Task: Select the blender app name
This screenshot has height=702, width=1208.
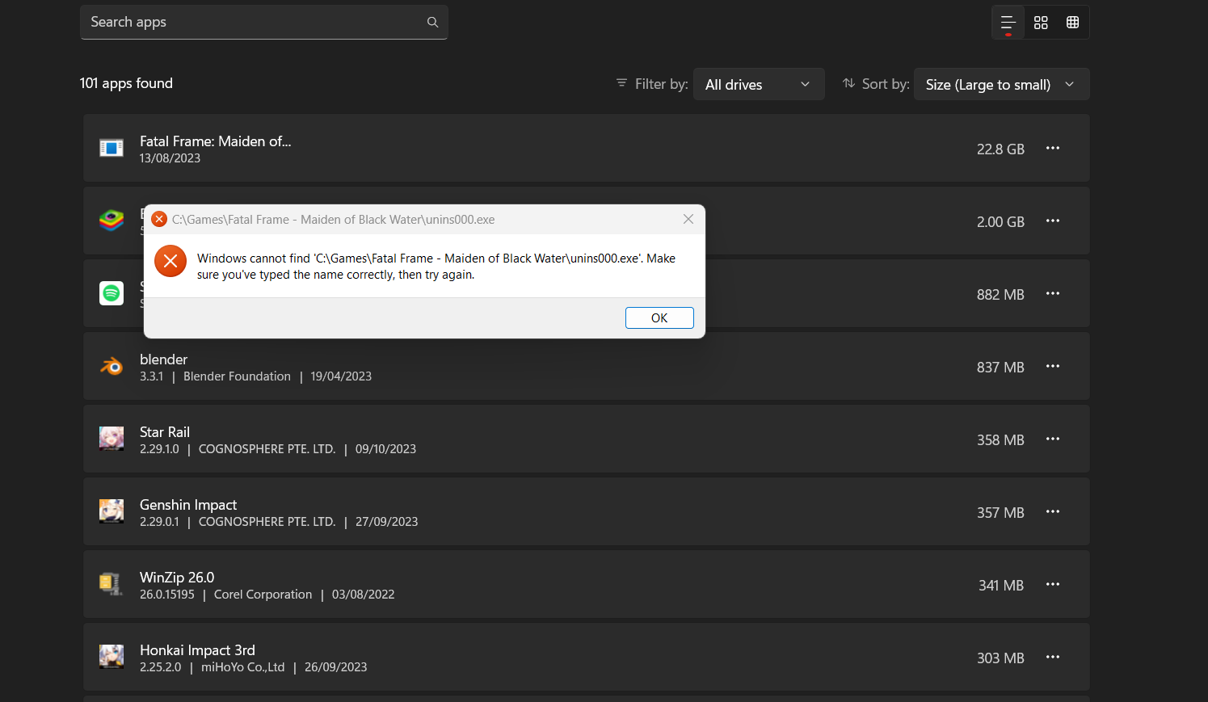Action: point(163,359)
